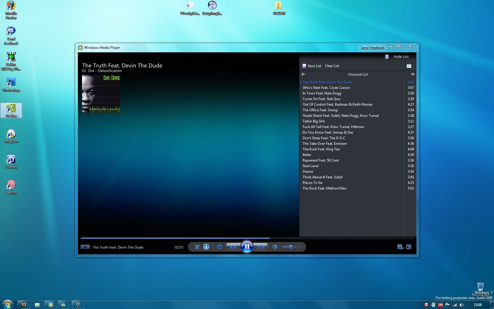494x309 pixels.
Task: Go to next list with right arrow
Action: point(412,74)
